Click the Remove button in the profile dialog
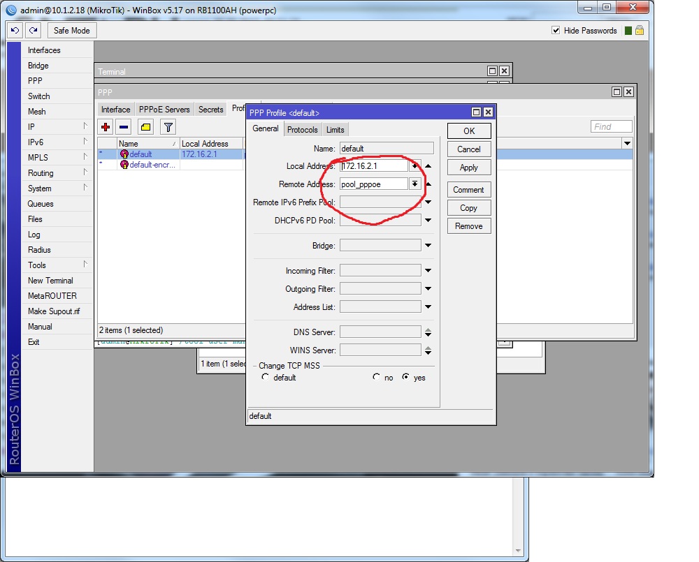 pyautogui.click(x=469, y=226)
